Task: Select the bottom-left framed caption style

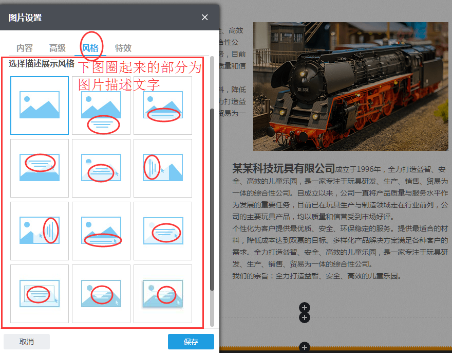Action: 40,293
